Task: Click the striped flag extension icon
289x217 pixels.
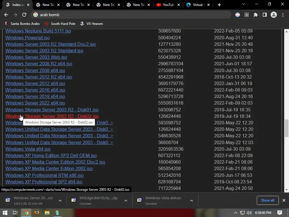Action: pyautogui.click(x=238, y=15)
